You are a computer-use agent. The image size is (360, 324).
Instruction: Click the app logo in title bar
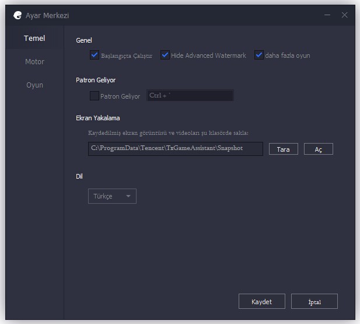tap(18, 15)
